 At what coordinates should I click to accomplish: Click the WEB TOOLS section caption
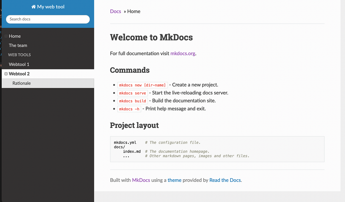[x=19, y=55]
